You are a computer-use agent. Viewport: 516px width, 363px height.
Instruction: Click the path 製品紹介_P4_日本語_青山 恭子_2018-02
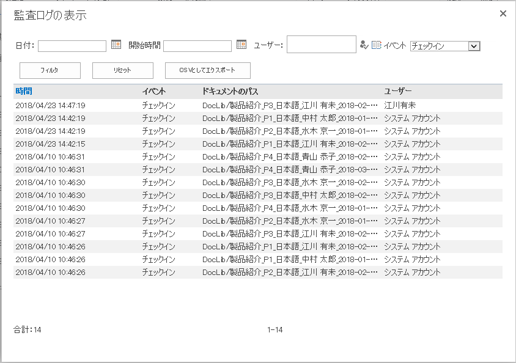click(x=290, y=157)
